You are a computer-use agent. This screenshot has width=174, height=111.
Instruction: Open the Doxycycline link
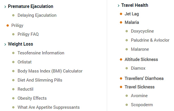pyautogui.click(x=142, y=31)
